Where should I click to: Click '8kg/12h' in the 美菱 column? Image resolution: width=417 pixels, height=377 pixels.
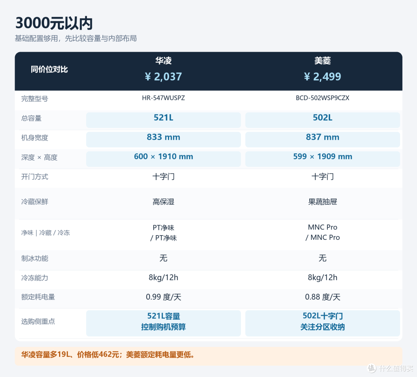(x=322, y=277)
